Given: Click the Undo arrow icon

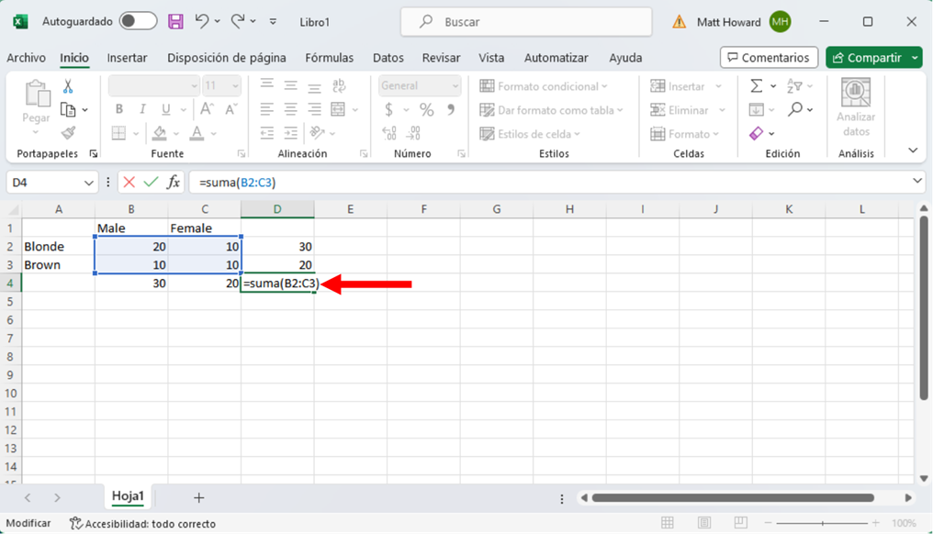Looking at the screenshot, I should pos(203,21).
